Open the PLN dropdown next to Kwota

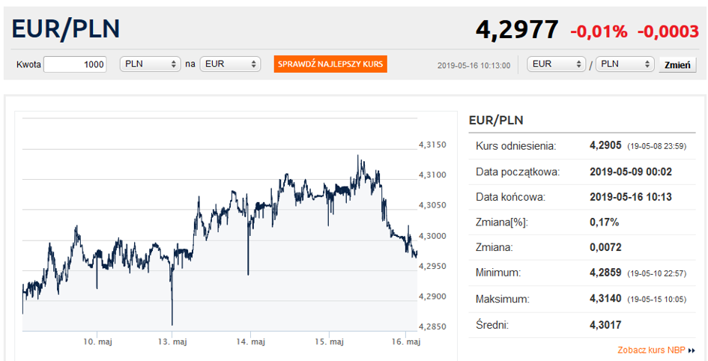(150, 64)
